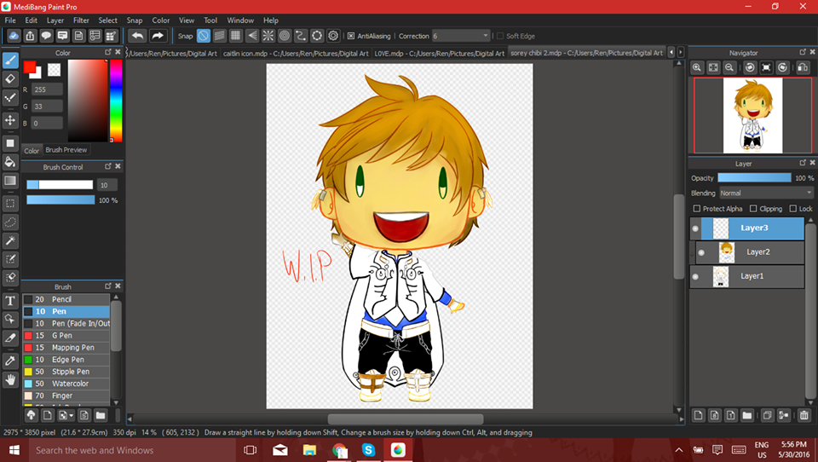
Task: Enable the crisscross grid snap
Action: [236, 36]
